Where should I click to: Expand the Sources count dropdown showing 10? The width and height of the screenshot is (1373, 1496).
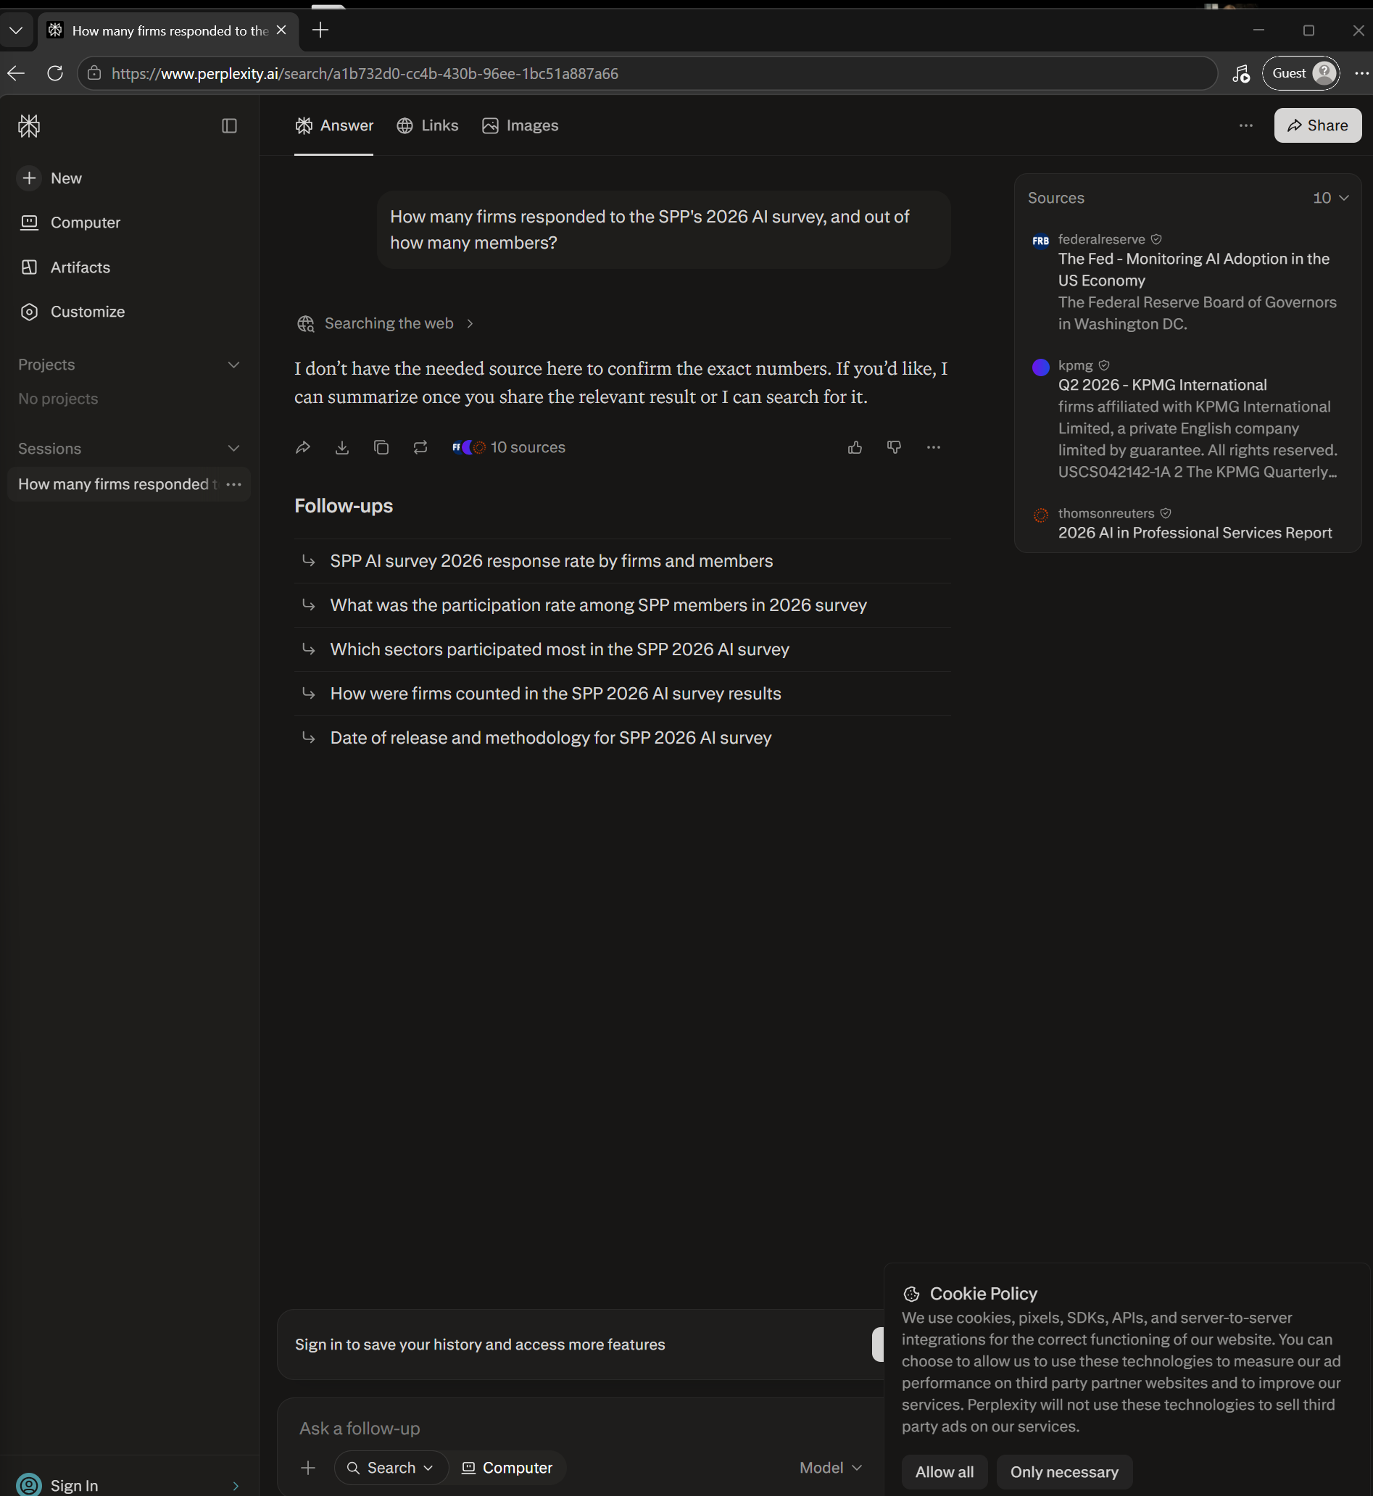click(x=1331, y=198)
